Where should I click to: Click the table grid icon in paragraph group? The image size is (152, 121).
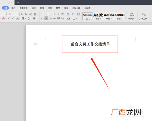[x=79, y=14]
